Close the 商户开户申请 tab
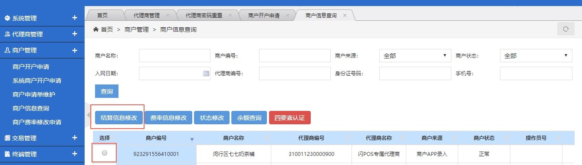The width and height of the screenshot is (582, 165). [x=287, y=15]
